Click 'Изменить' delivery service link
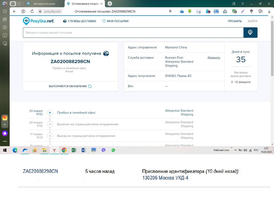The height and width of the screenshot is (204, 274). click(214, 57)
